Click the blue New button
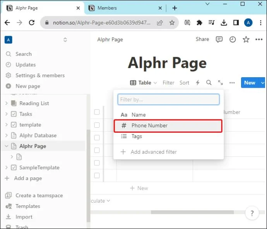The image size is (267, 229). coord(250,83)
